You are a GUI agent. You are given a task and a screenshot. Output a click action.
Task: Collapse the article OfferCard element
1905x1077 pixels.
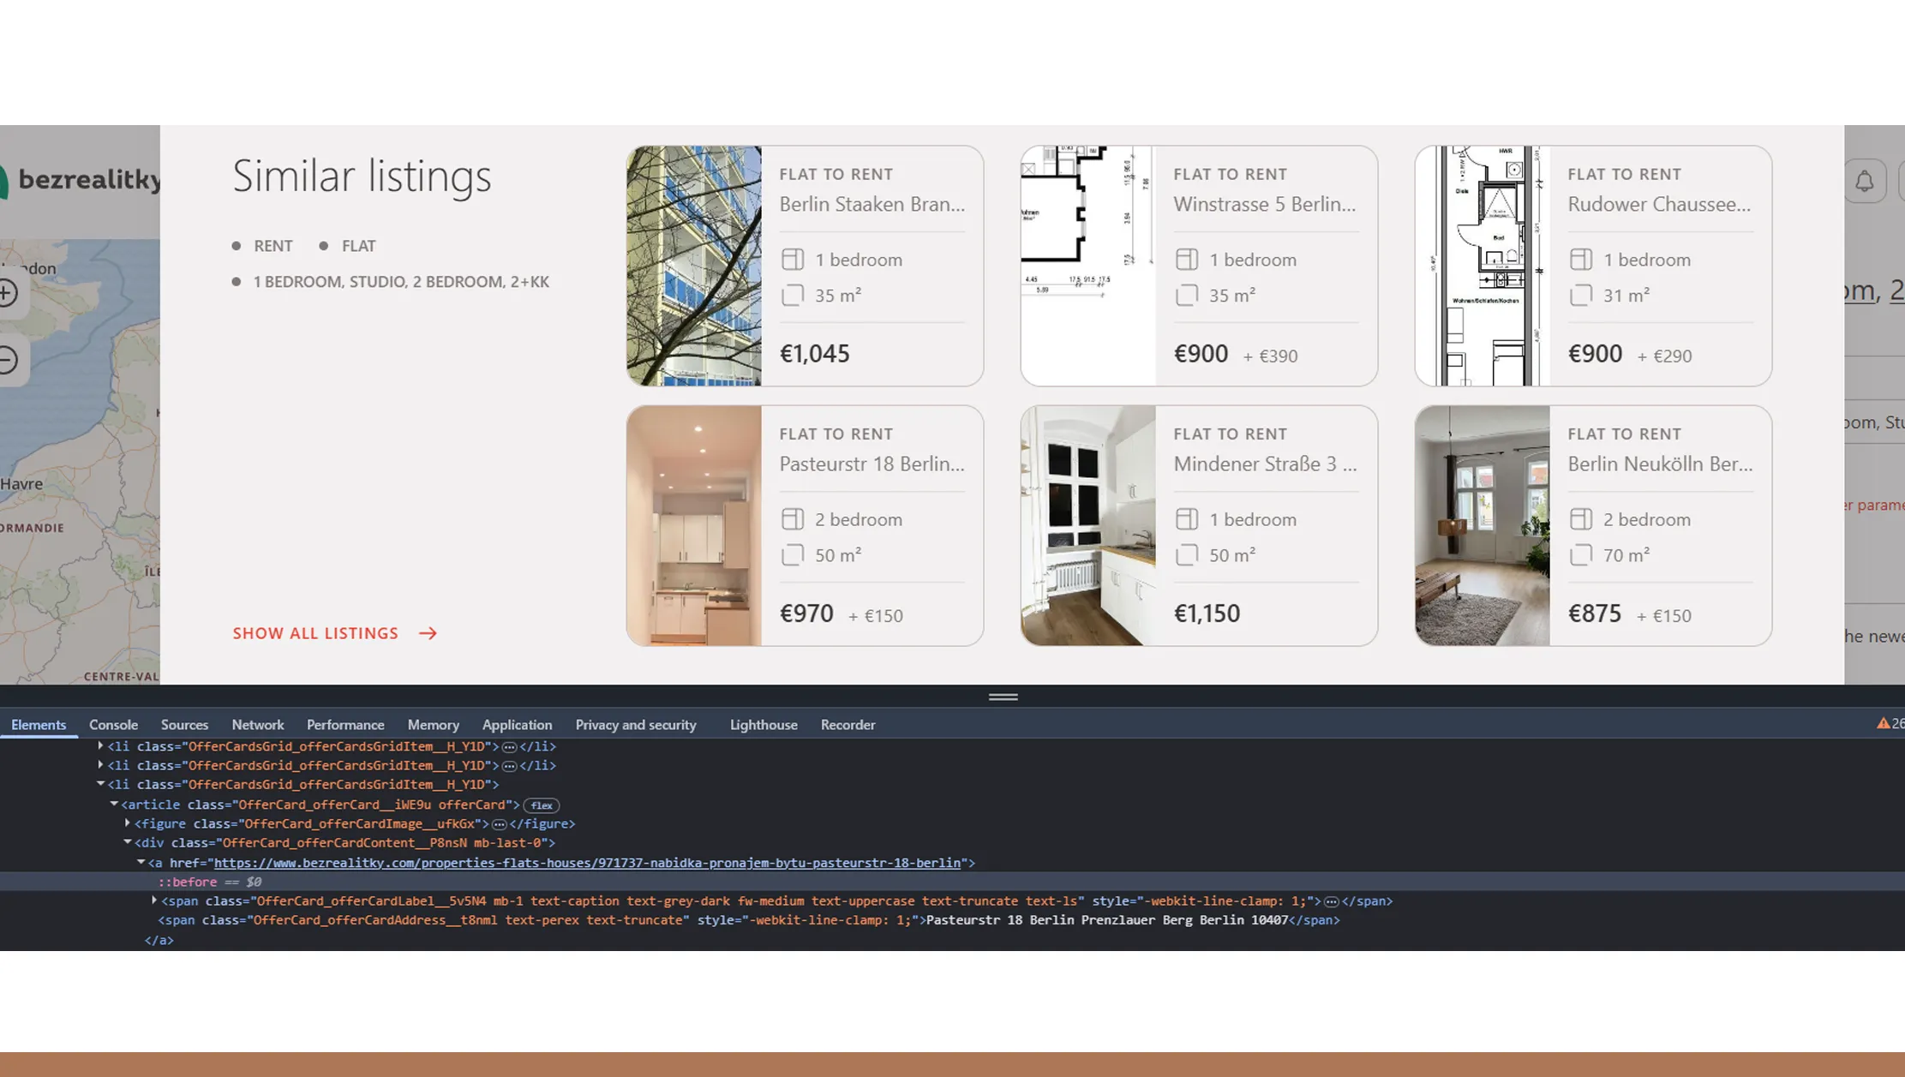pyautogui.click(x=114, y=805)
